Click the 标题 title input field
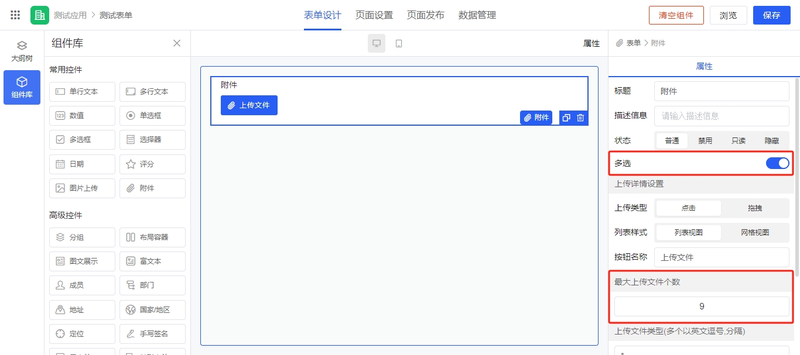Image resolution: width=800 pixels, height=355 pixels. 722,91
